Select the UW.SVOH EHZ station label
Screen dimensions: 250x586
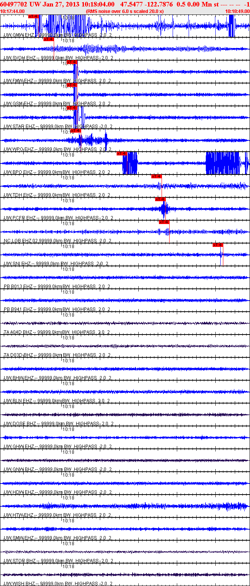[58, 58]
